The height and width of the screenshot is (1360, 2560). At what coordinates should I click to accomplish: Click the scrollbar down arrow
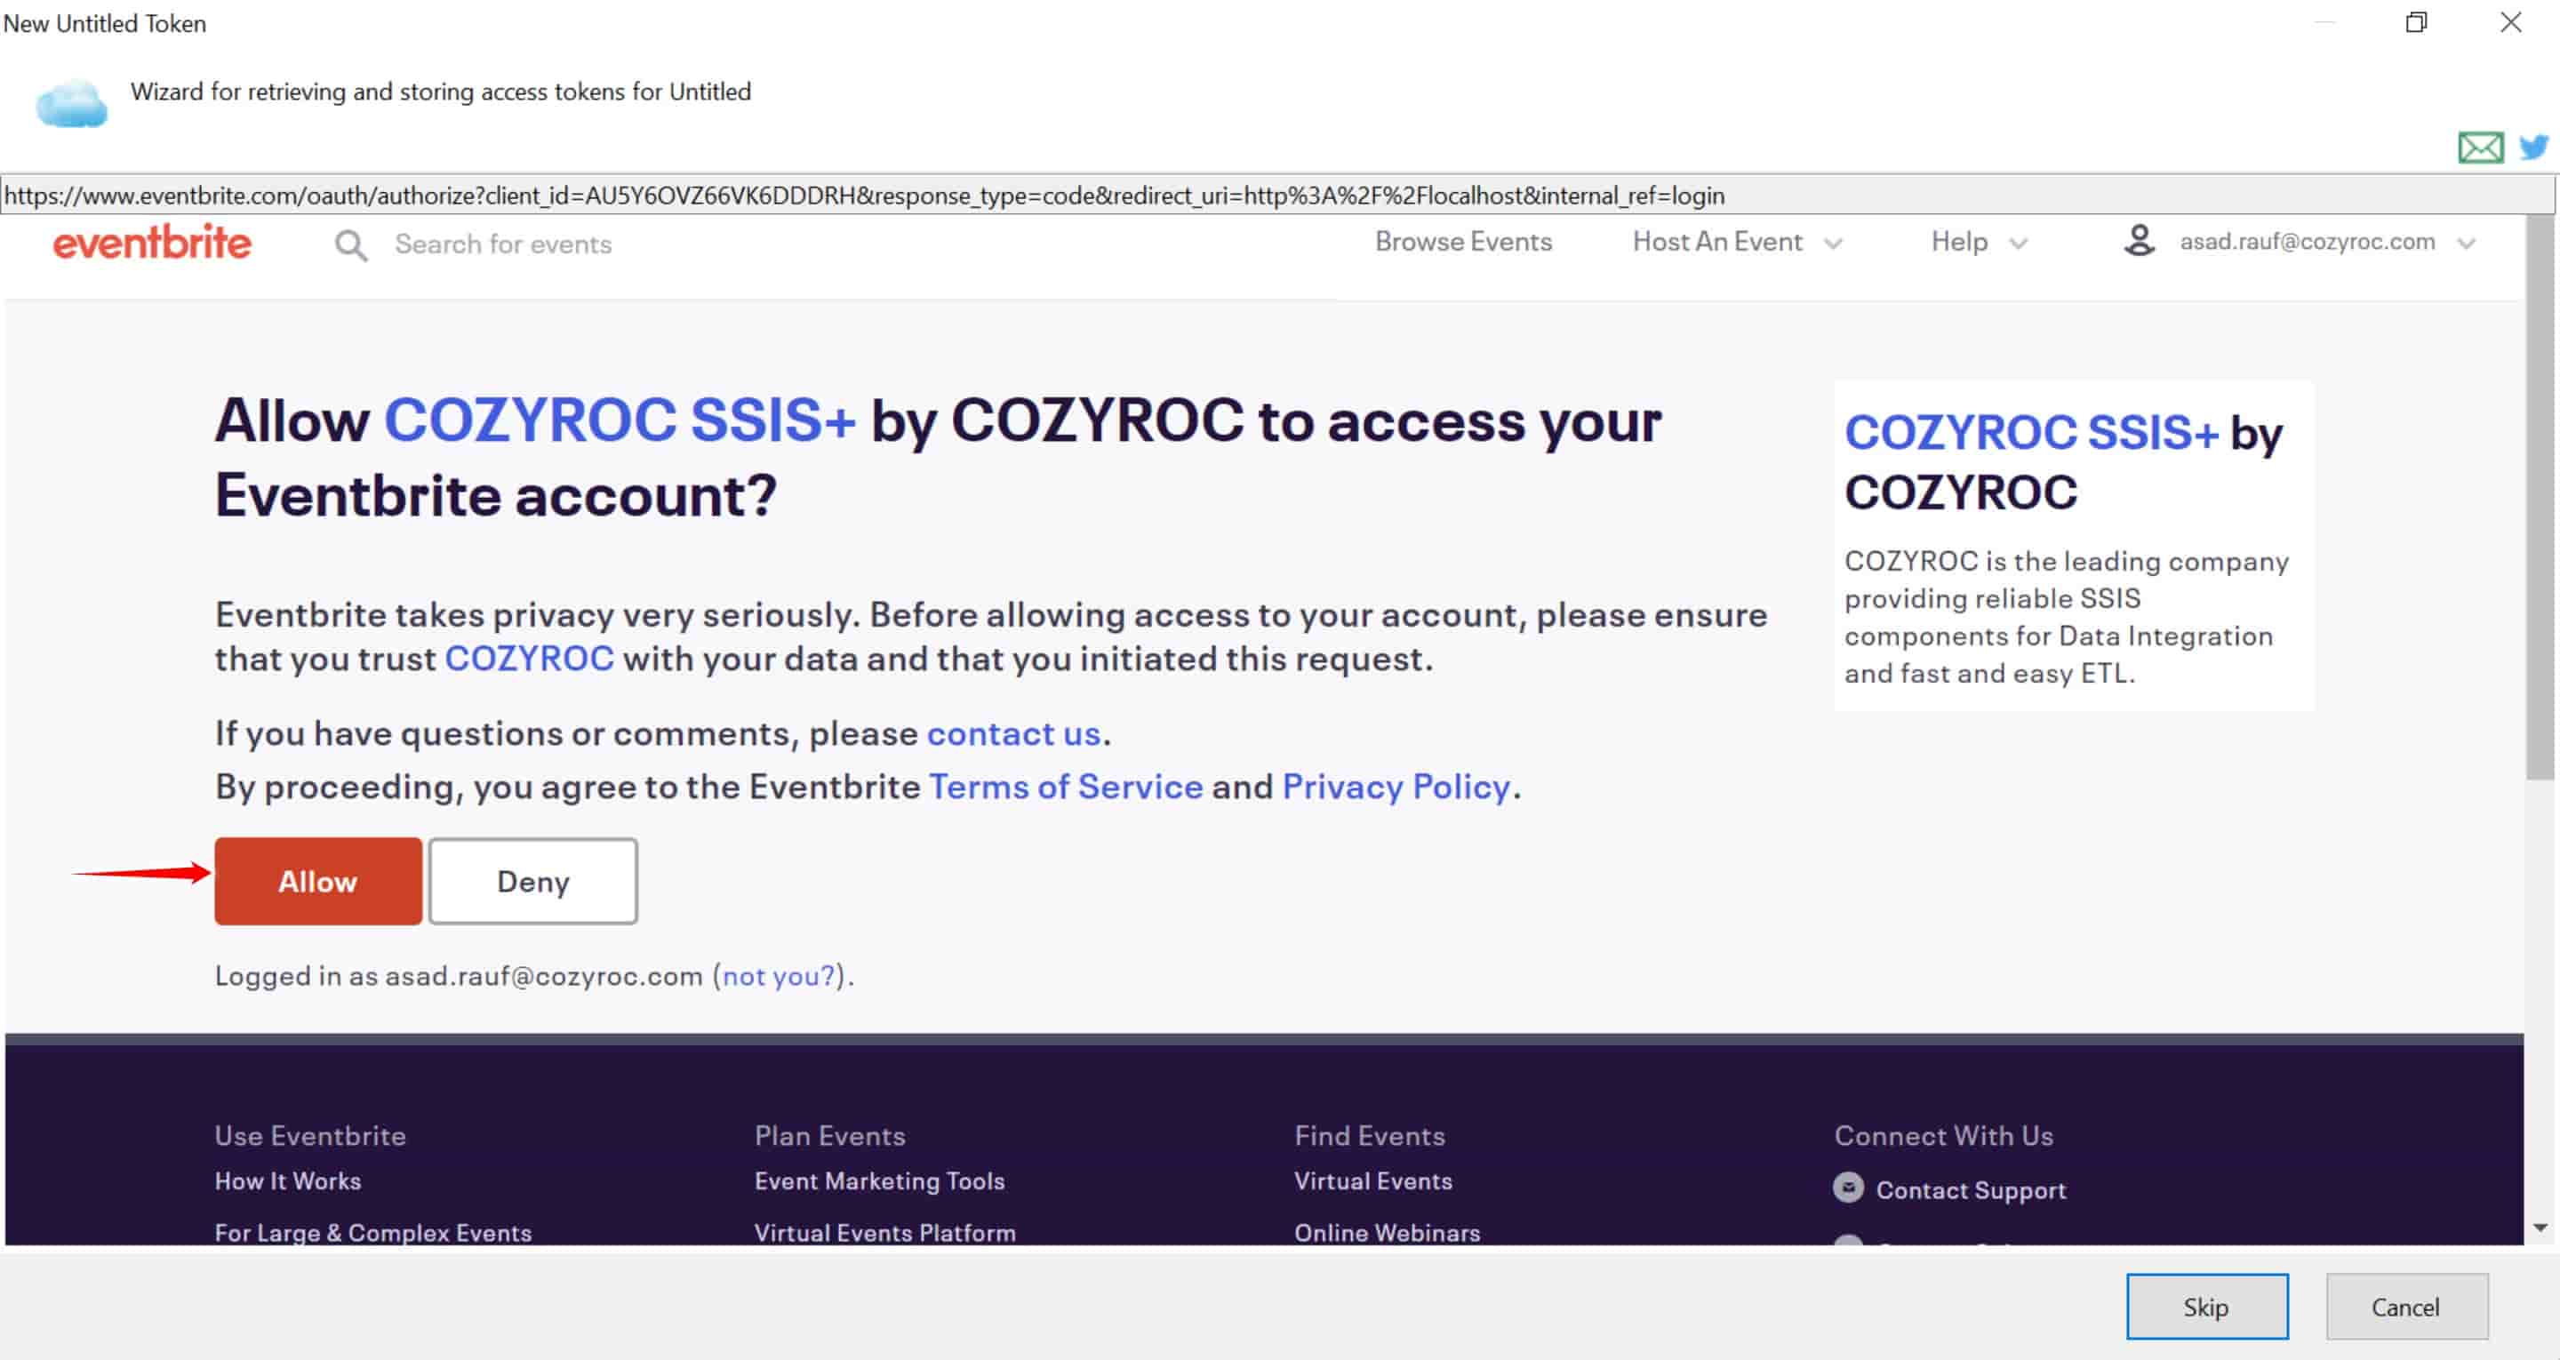(2540, 1228)
